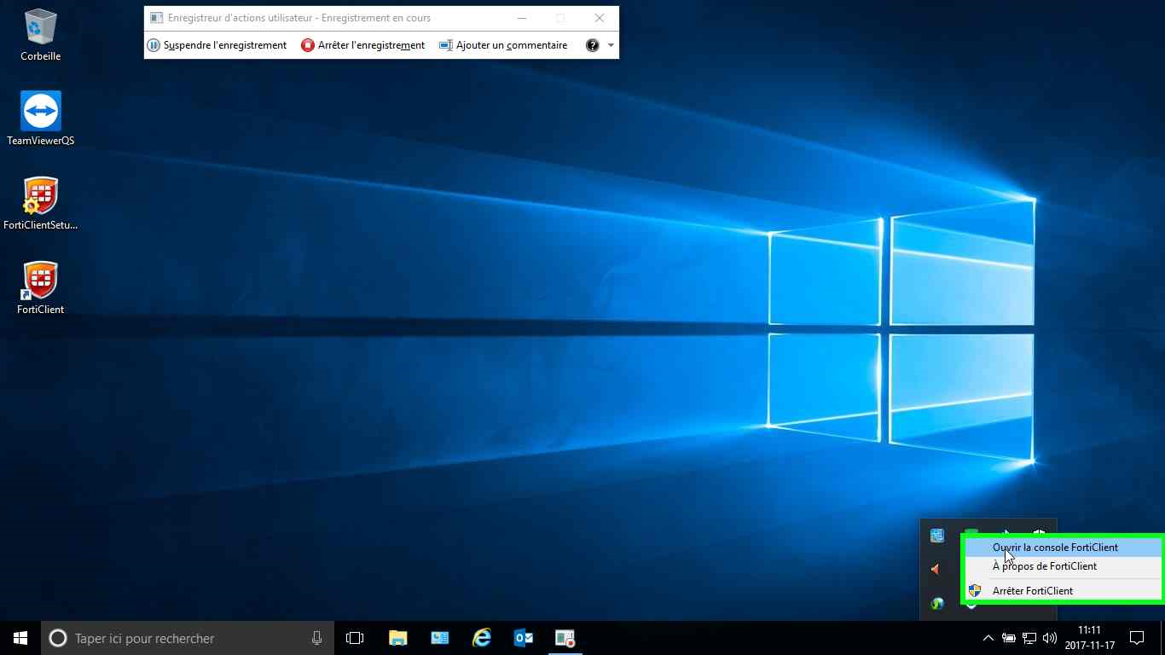The height and width of the screenshot is (655, 1165).
Task: Click the volume speaker tray icon
Action: 1050,638
